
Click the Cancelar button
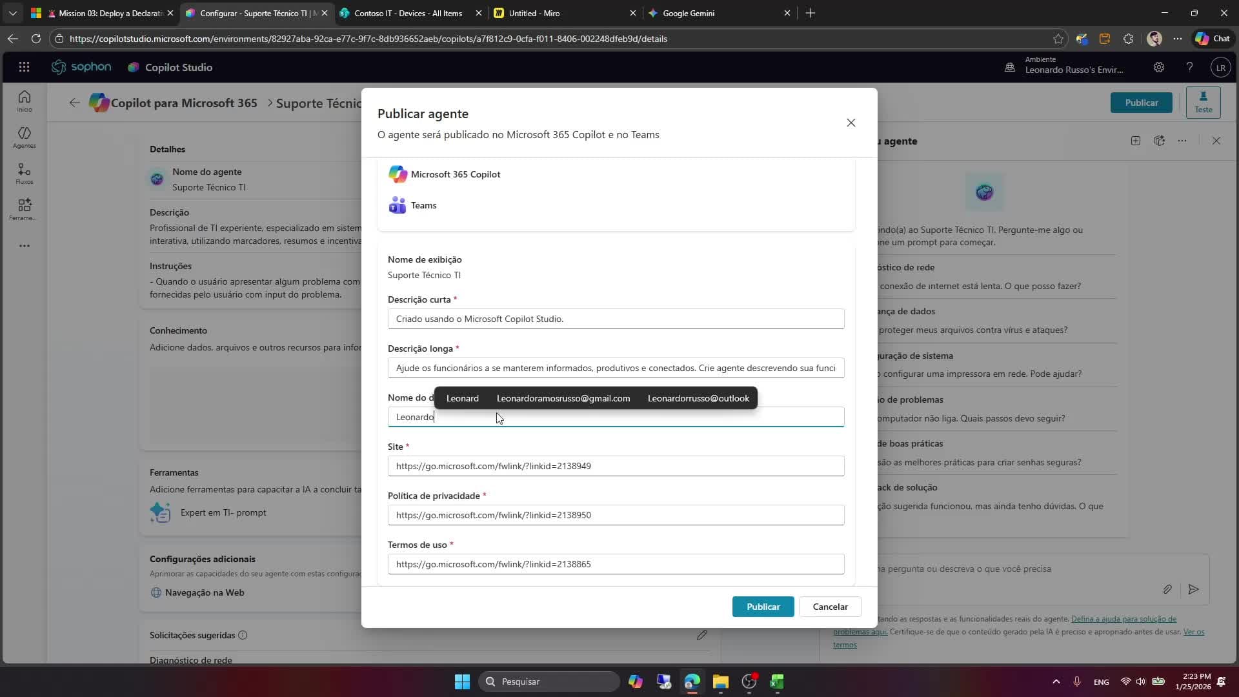pos(830,607)
